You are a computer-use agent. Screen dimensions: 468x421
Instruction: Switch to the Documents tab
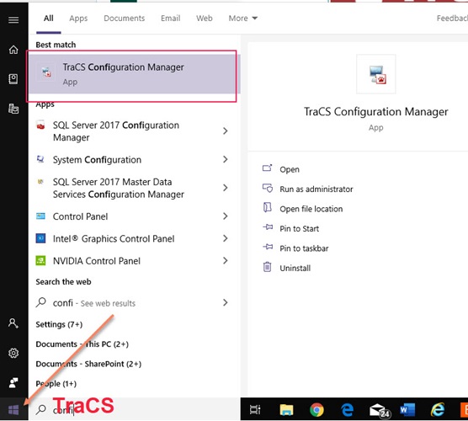pos(125,19)
